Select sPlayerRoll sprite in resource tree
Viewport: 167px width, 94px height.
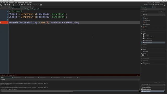[x=147, y=24]
